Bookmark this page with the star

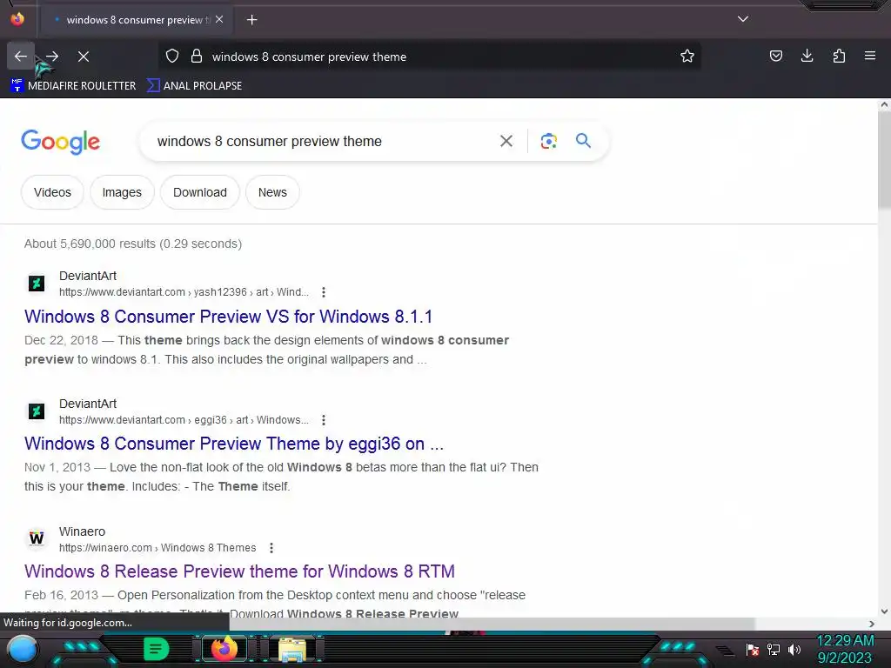click(687, 57)
